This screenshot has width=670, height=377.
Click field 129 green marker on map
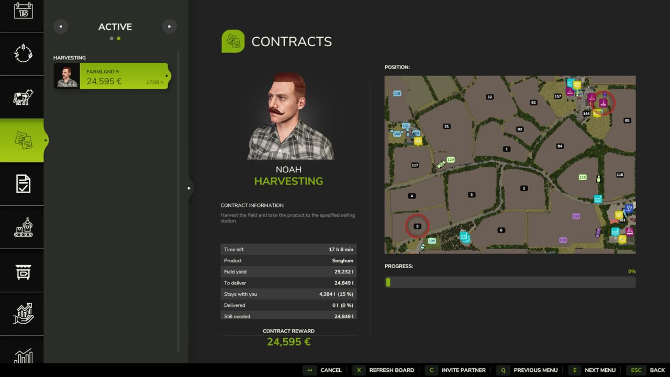(451, 160)
